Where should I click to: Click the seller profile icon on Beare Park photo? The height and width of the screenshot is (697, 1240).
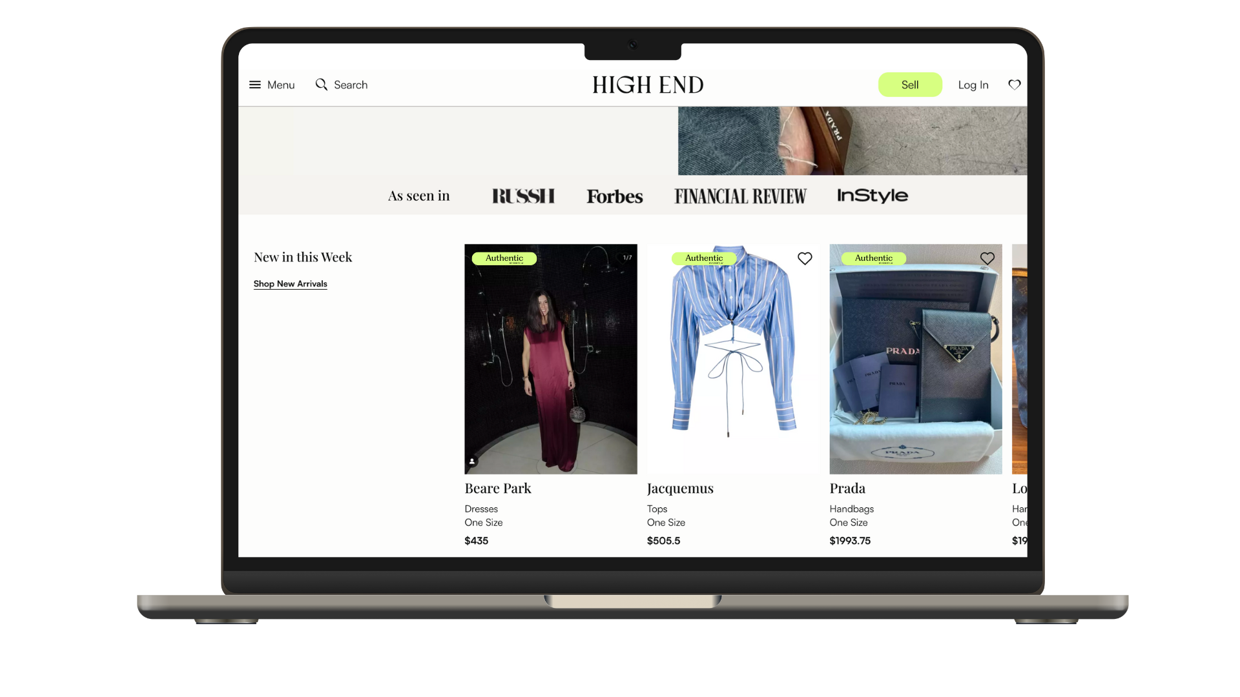pos(472,460)
